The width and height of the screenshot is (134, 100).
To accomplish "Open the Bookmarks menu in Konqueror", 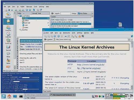I will tap(67, 33).
